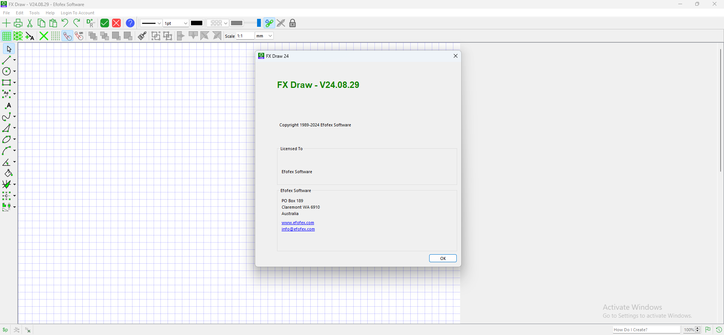Click the padlock lock icon
The image size is (724, 335).
[293, 23]
